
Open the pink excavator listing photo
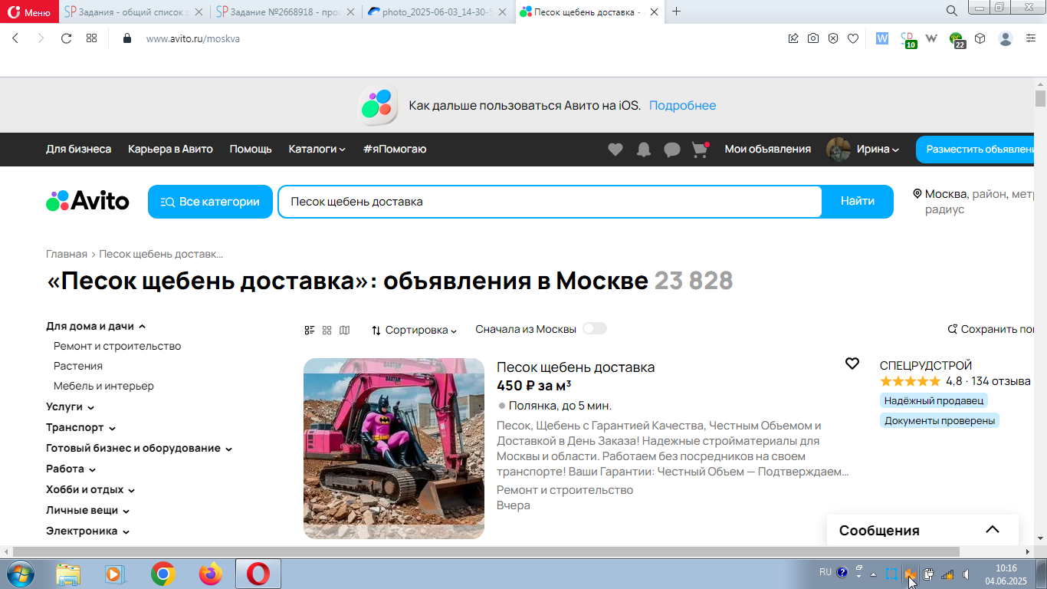(x=394, y=449)
